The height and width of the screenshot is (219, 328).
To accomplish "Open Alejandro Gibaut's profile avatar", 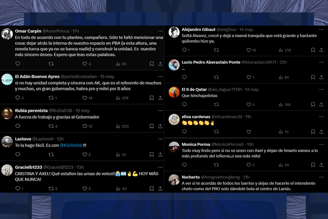I will click(174, 32).
